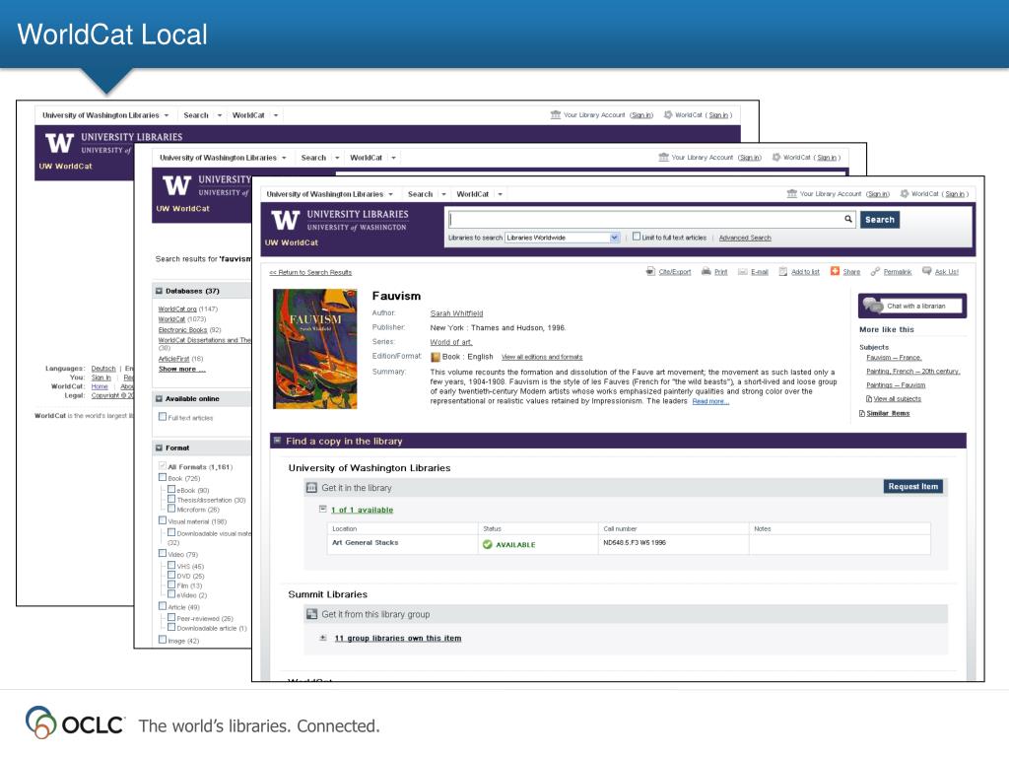Screen dimensions: 1009x757
Task: Click the Cite/Export icon in front window
Action: [x=650, y=272]
